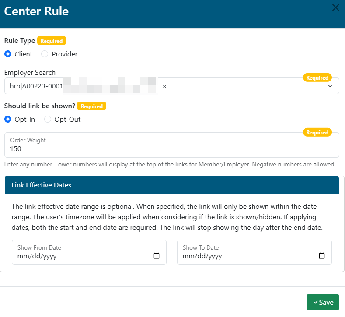The width and height of the screenshot is (345, 317).
Task: Select the Client rule type
Action: (8, 54)
